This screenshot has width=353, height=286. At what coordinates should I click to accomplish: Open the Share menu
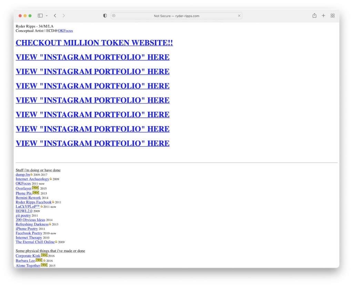click(x=314, y=16)
